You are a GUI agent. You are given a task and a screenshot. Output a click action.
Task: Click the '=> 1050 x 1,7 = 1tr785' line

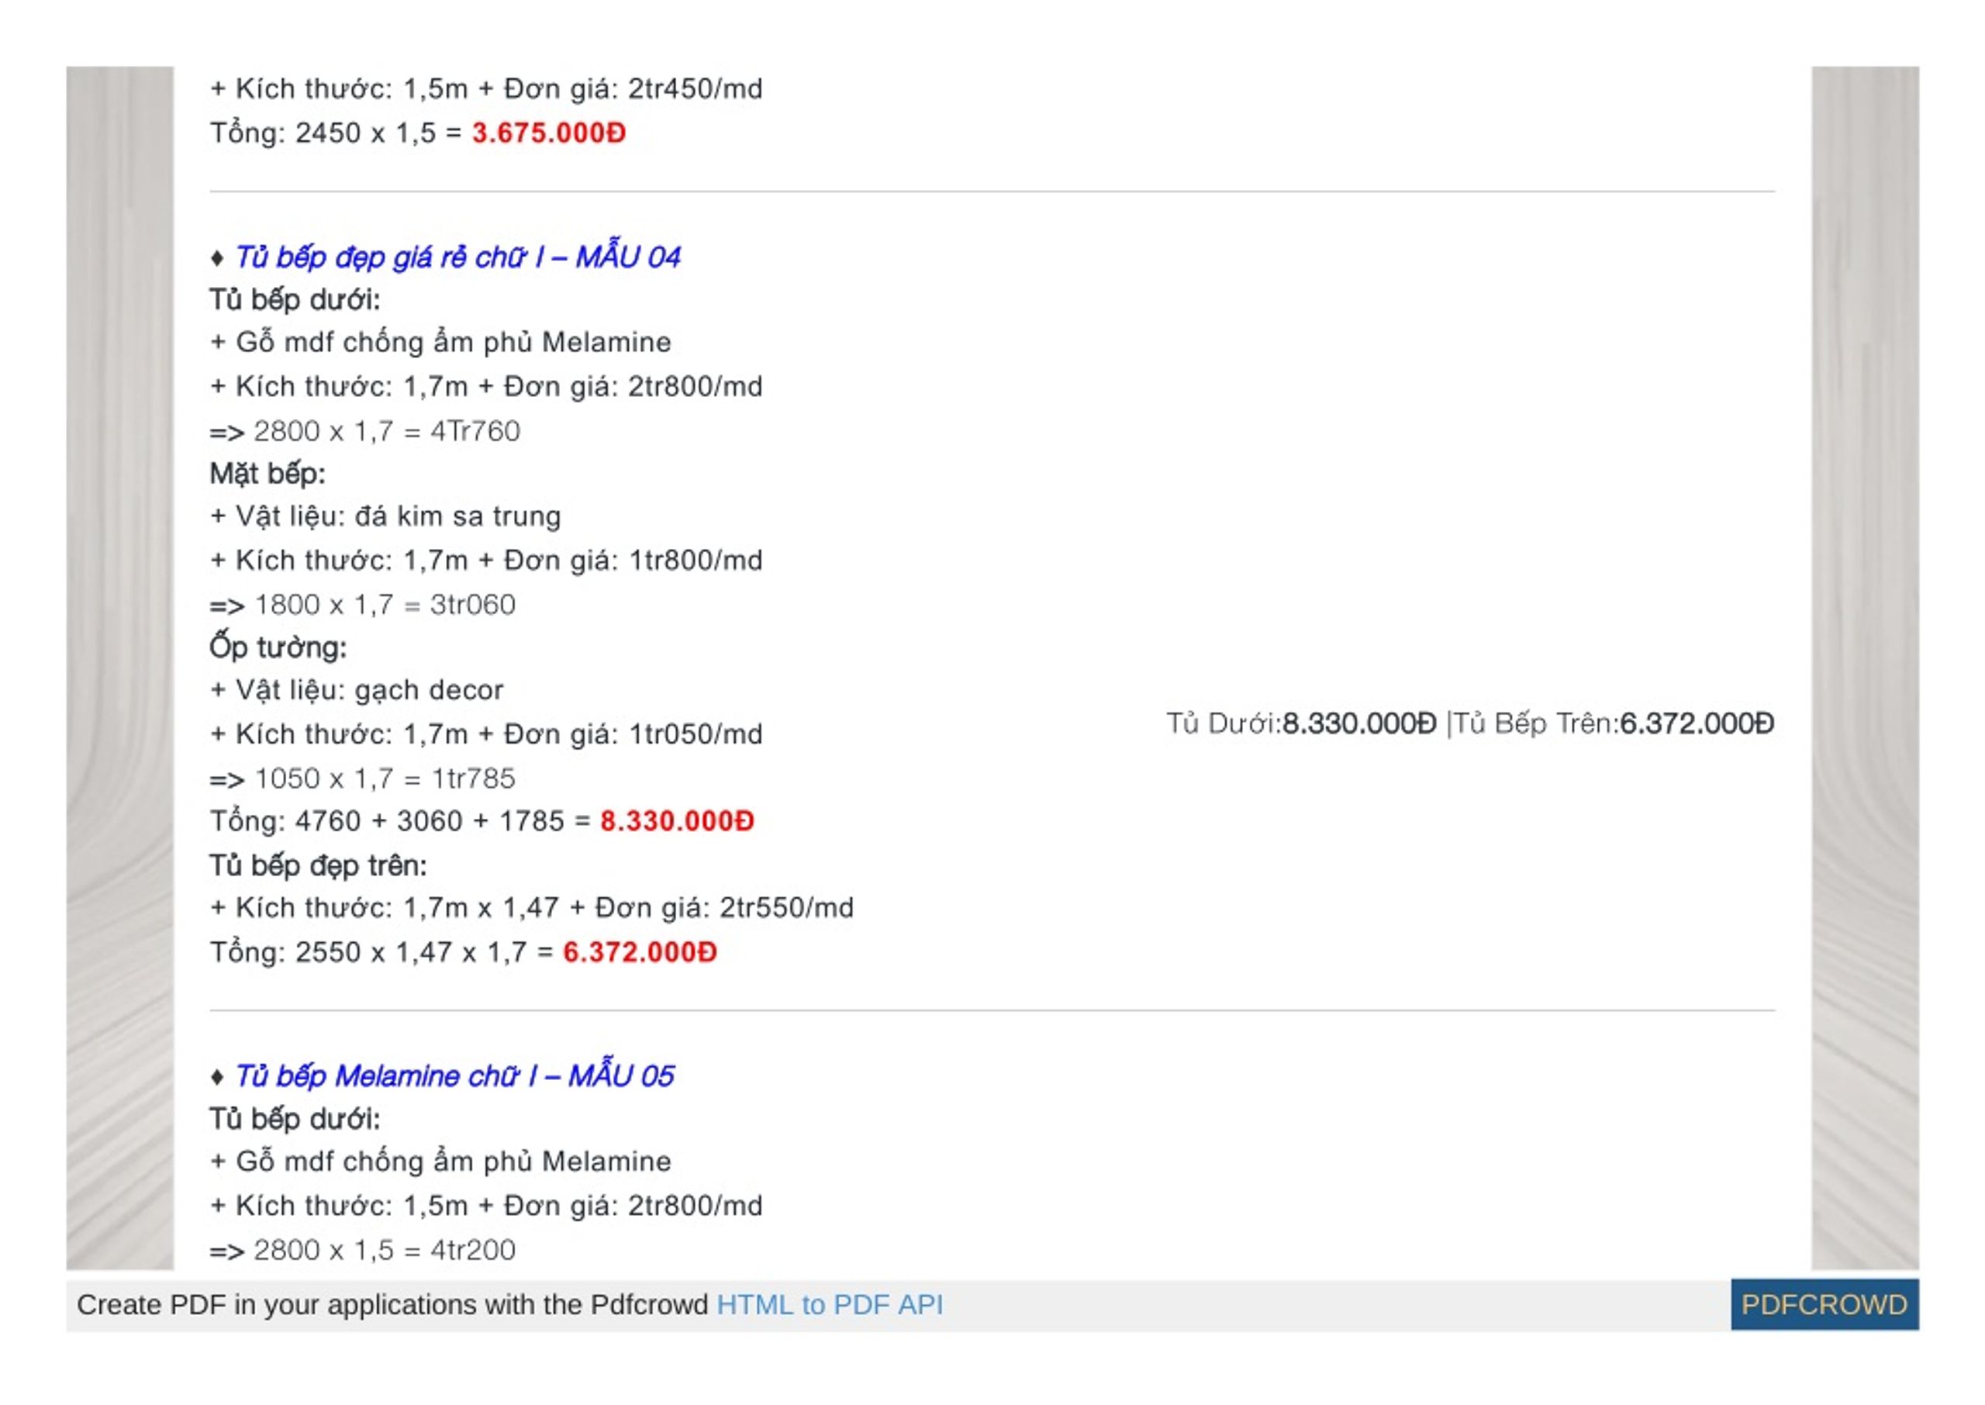tap(362, 778)
